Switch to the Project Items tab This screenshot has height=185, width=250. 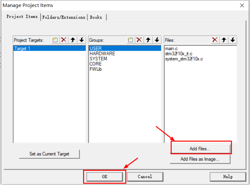pyautogui.click(x=22, y=17)
